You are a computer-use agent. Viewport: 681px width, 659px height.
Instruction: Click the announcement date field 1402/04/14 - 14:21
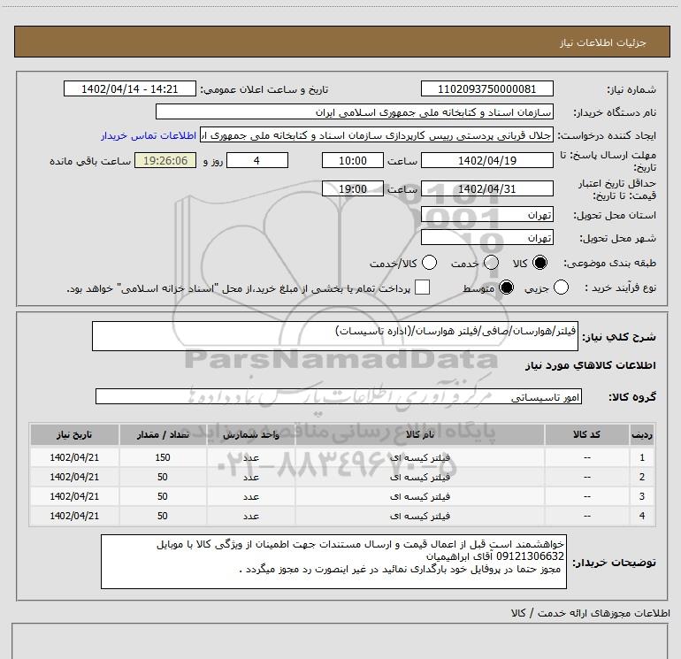130,89
